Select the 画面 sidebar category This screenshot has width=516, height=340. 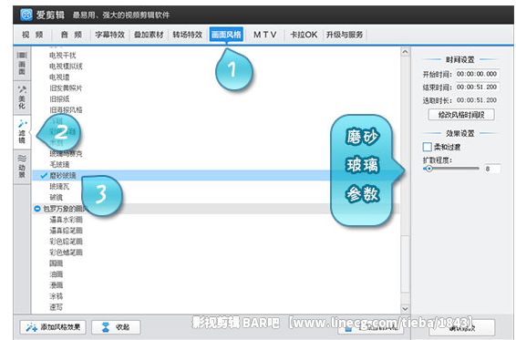[x=22, y=64]
